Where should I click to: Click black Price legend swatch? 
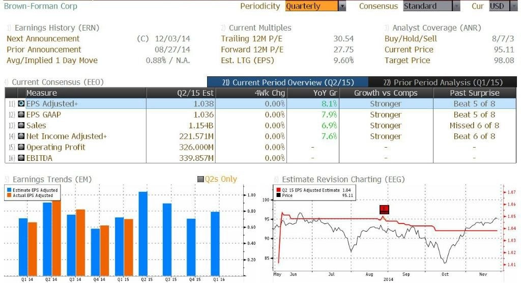pyautogui.click(x=278, y=195)
